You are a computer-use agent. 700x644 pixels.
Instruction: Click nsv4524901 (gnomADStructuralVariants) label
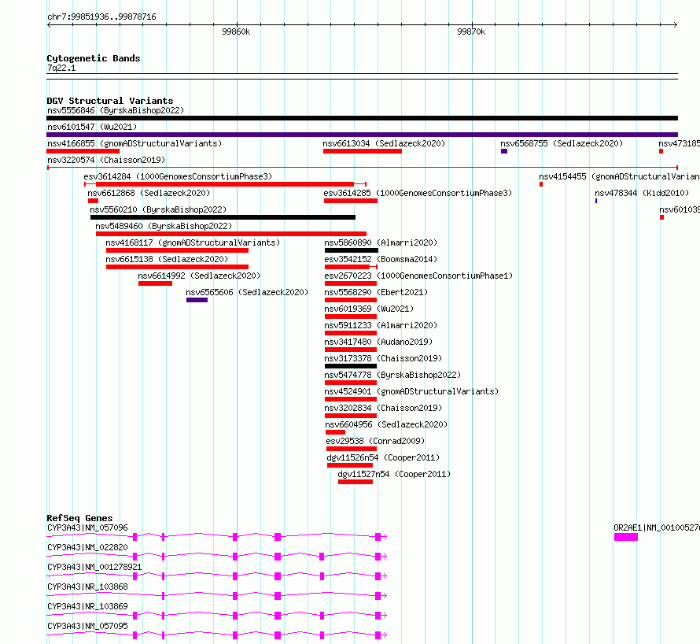coord(411,391)
